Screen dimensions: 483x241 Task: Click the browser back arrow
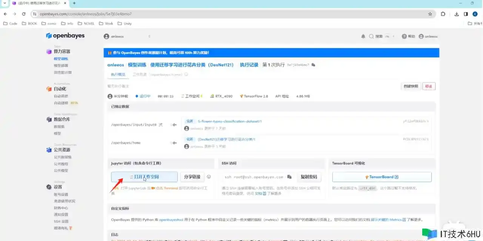5,14
